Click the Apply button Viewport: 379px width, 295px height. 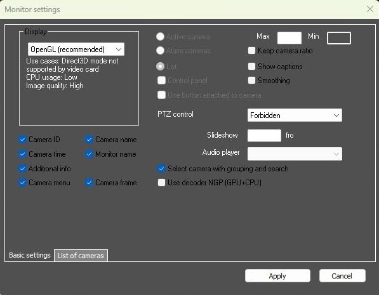pos(277,276)
